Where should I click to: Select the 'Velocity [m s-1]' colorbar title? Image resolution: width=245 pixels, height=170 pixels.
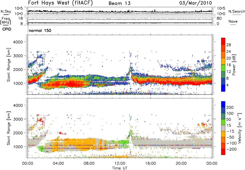[x=239, y=128]
